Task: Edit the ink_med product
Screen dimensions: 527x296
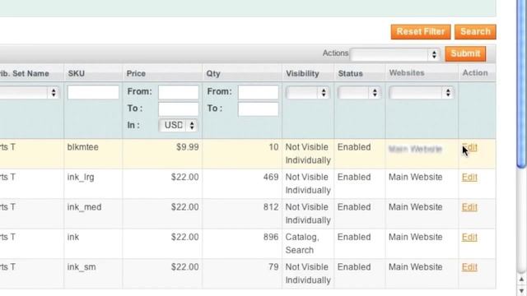Action: 469,207
